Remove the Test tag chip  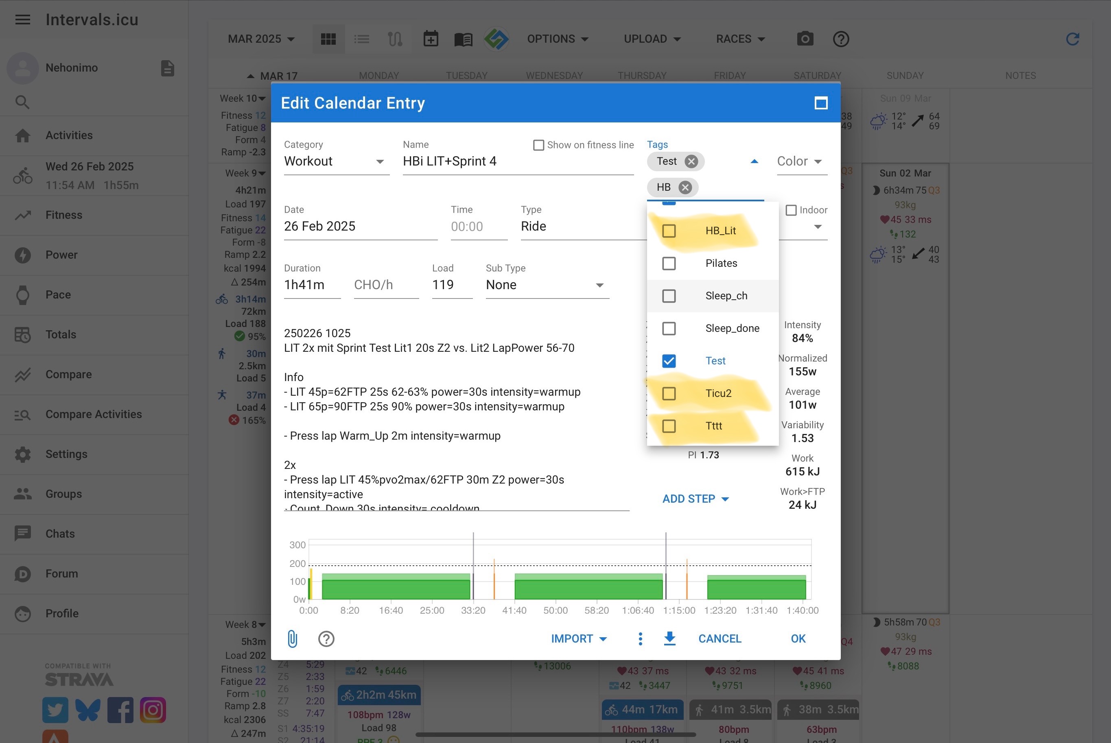click(x=691, y=161)
